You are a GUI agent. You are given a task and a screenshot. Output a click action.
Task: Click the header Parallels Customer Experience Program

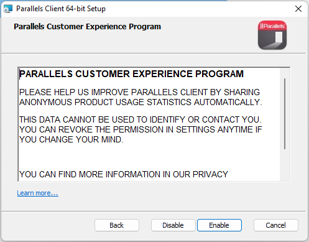click(87, 27)
